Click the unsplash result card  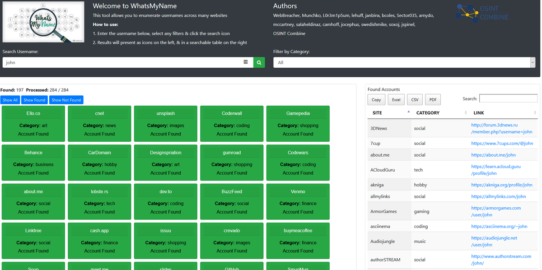166,123
